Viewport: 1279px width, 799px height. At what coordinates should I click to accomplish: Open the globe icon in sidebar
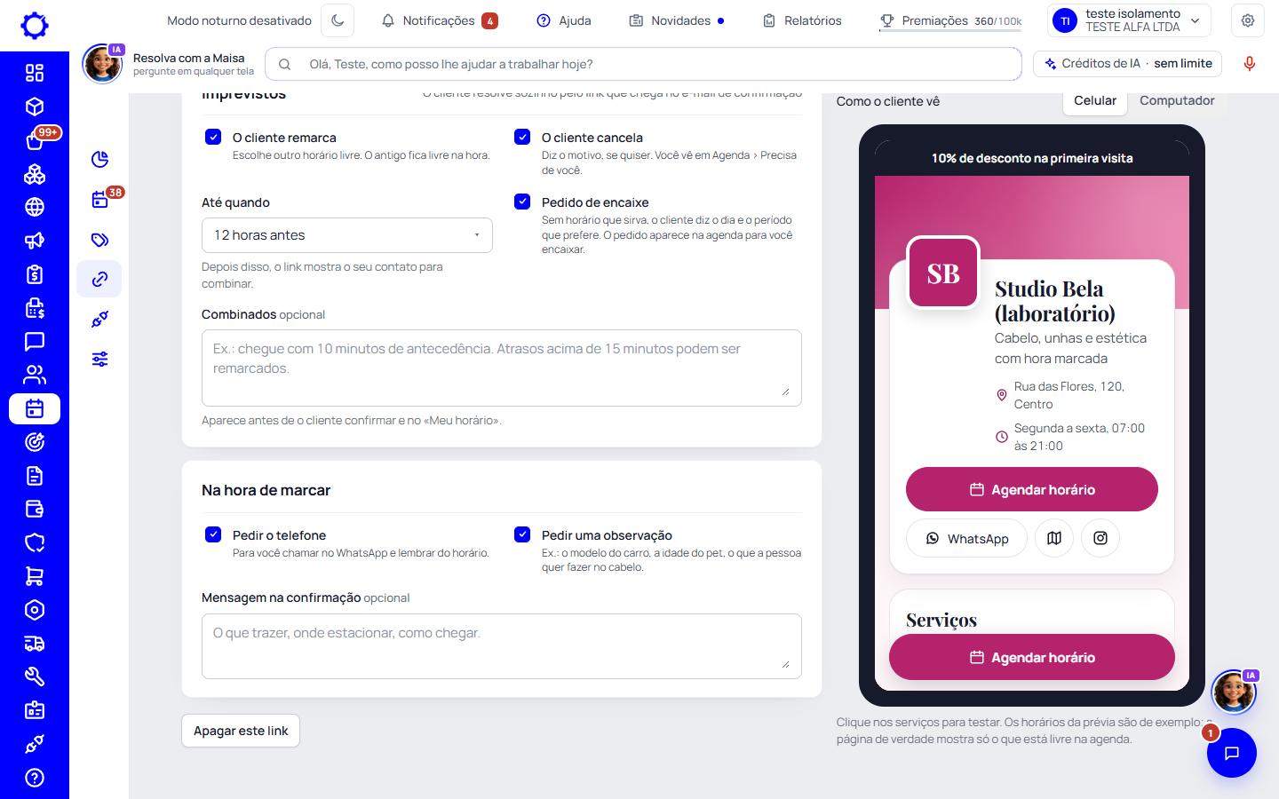[x=35, y=207]
